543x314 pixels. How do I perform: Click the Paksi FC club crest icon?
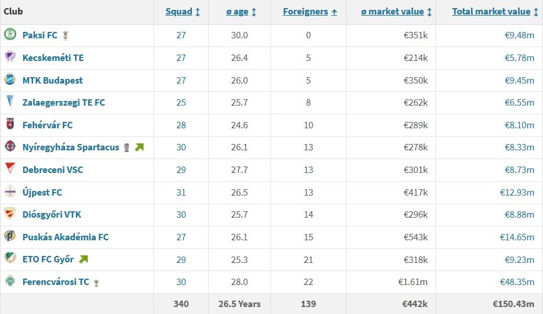(10, 34)
